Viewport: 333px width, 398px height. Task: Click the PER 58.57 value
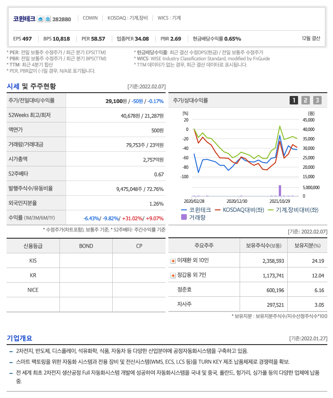coord(93,39)
